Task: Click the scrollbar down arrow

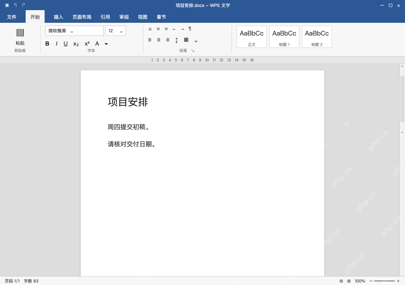Action: pos(402,132)
